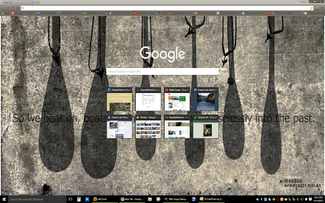Open the Wells Fargo bookmark
Viewport: 325px width, 203px height.
pos(144,13)
